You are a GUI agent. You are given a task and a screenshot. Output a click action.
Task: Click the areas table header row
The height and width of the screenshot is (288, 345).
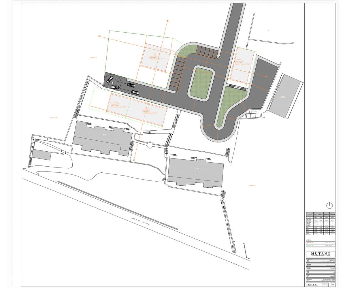click(x=321, y=214)
